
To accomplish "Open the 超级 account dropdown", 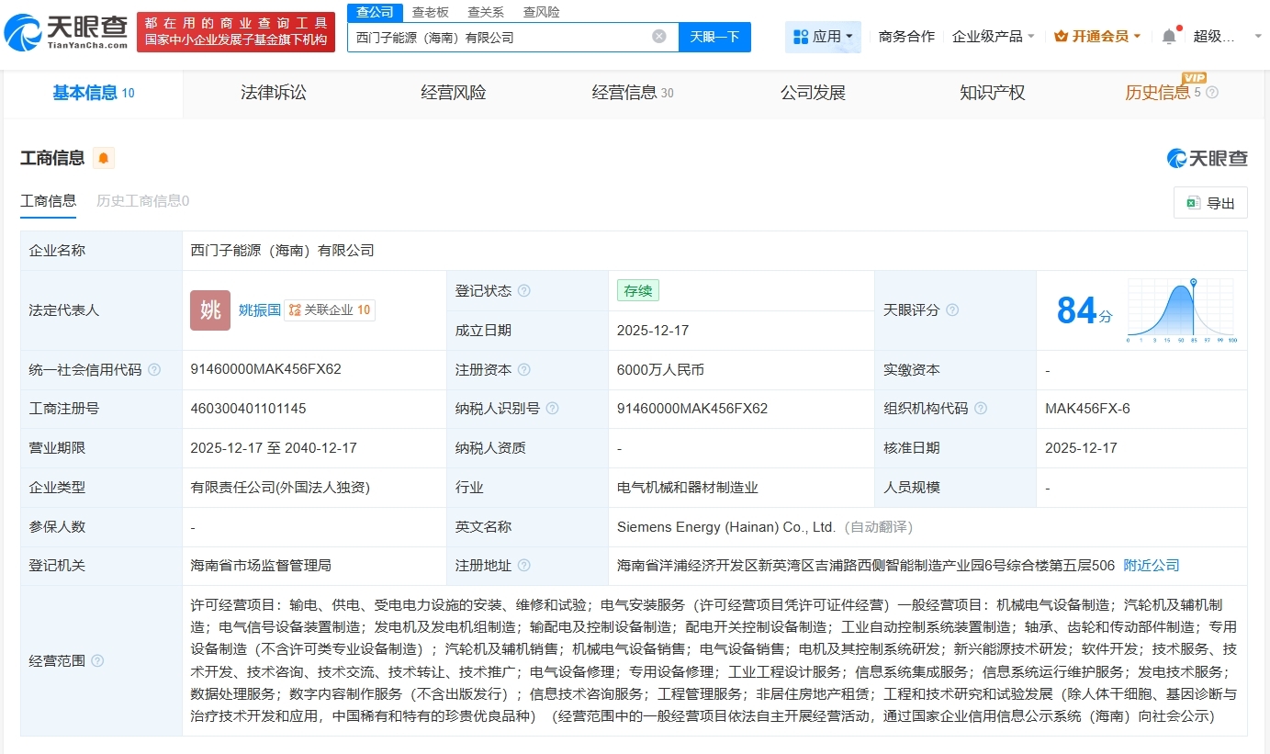I will pyautogui.click(x=1216, y=34).
